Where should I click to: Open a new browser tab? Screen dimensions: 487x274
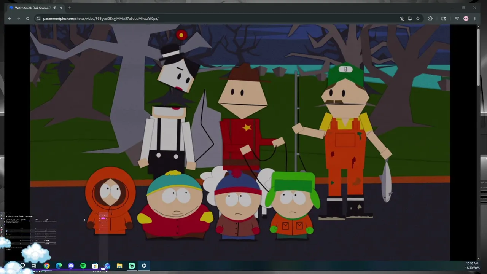click(x=70, y=8)
